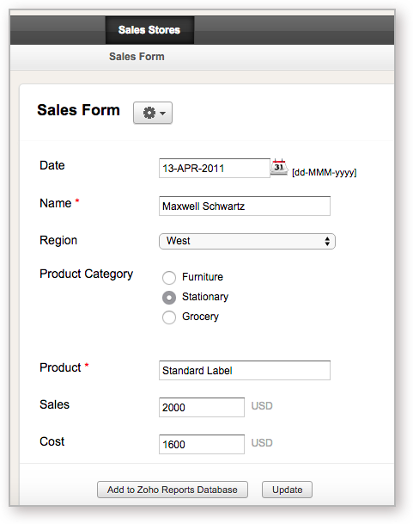
Task: Click the Product field with Standard Label
Action: [245, 370]
